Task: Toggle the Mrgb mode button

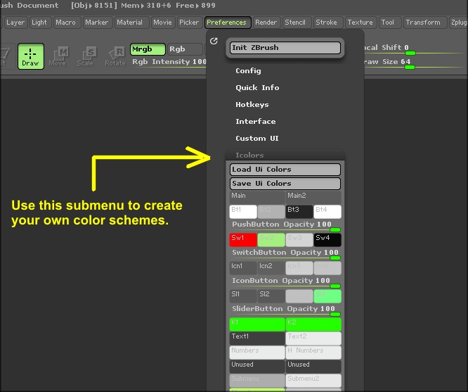Action: [148, 49]
